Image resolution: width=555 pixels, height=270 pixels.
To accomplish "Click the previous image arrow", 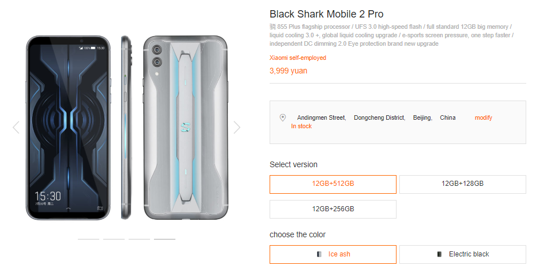I will [x=16, y=128].
